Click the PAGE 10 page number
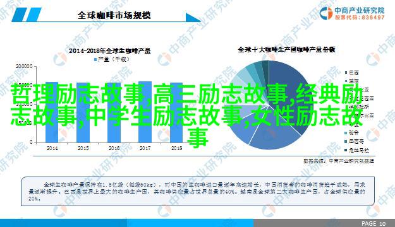 coord(374,223)
